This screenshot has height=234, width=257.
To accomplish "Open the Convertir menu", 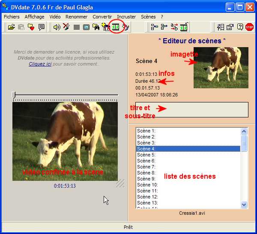I will 102,17.
